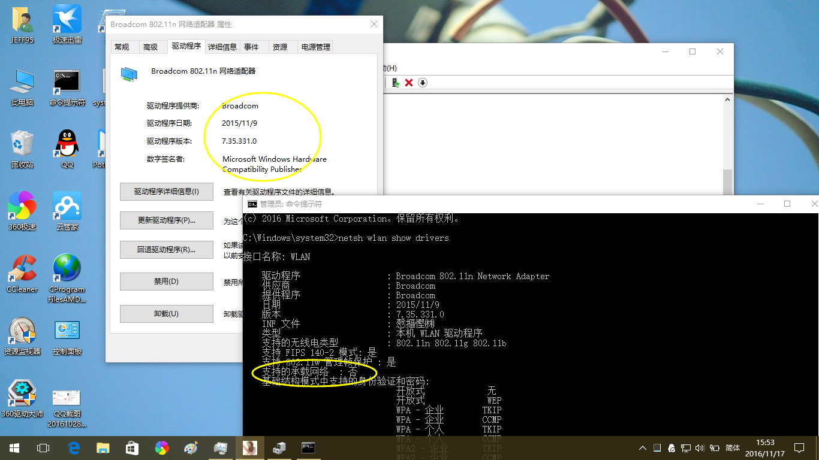Click the red X uninstall icon in Device Manager toolbar
Viewport: 819px width, 460px height.
point(409,83)
